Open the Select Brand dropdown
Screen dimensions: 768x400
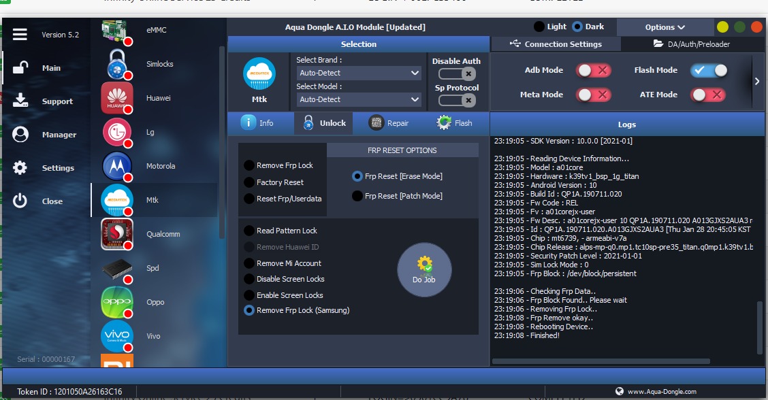pos(359,73)
